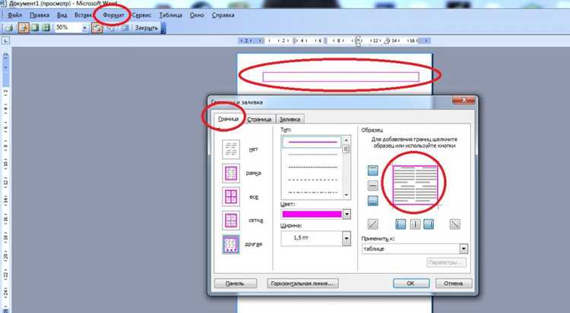Viewport: 570px width, 313px height.
Task: Click the magenta table frame on the page
Action: [x=340, y=77]
